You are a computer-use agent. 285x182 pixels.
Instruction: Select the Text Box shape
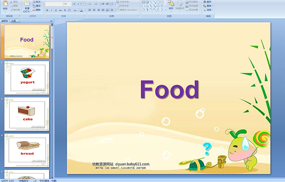143,2
